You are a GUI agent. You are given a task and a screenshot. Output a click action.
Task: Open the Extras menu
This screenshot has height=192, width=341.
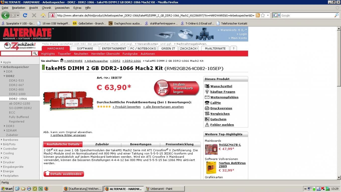coord(77,8)
